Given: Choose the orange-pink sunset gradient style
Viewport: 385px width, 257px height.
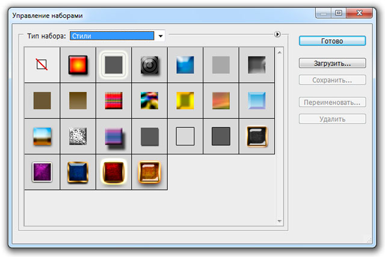Looking at the screenshot, I should tap(221, 100).
